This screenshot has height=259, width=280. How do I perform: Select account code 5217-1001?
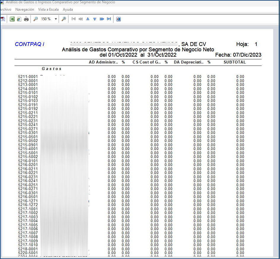(x=28, y=209)
